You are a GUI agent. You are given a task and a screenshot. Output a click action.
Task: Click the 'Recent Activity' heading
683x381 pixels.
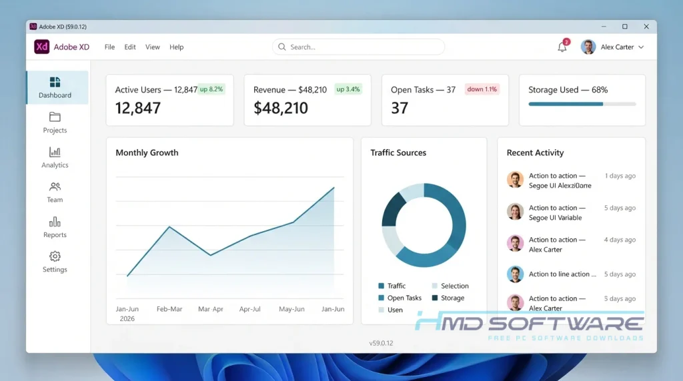535,153
